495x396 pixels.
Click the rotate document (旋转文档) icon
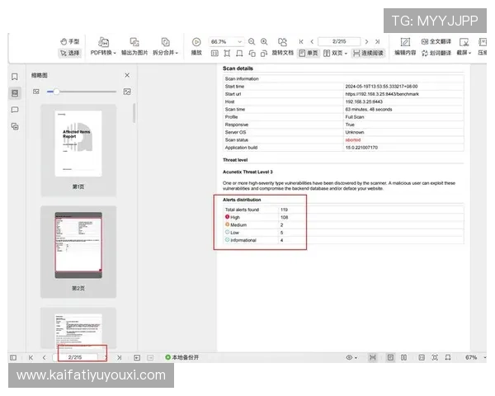pos(283,41)
